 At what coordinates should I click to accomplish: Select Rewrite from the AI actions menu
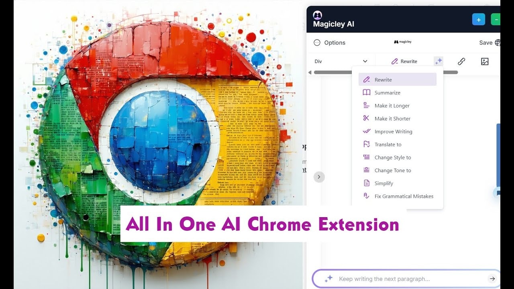tap(382, 79)
